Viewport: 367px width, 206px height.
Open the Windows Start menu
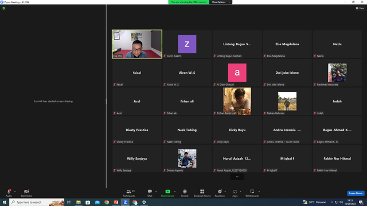(x=5, y=202)
